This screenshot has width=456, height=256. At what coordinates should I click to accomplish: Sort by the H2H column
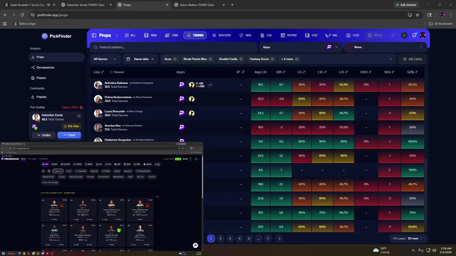click(x=366, y=72)
